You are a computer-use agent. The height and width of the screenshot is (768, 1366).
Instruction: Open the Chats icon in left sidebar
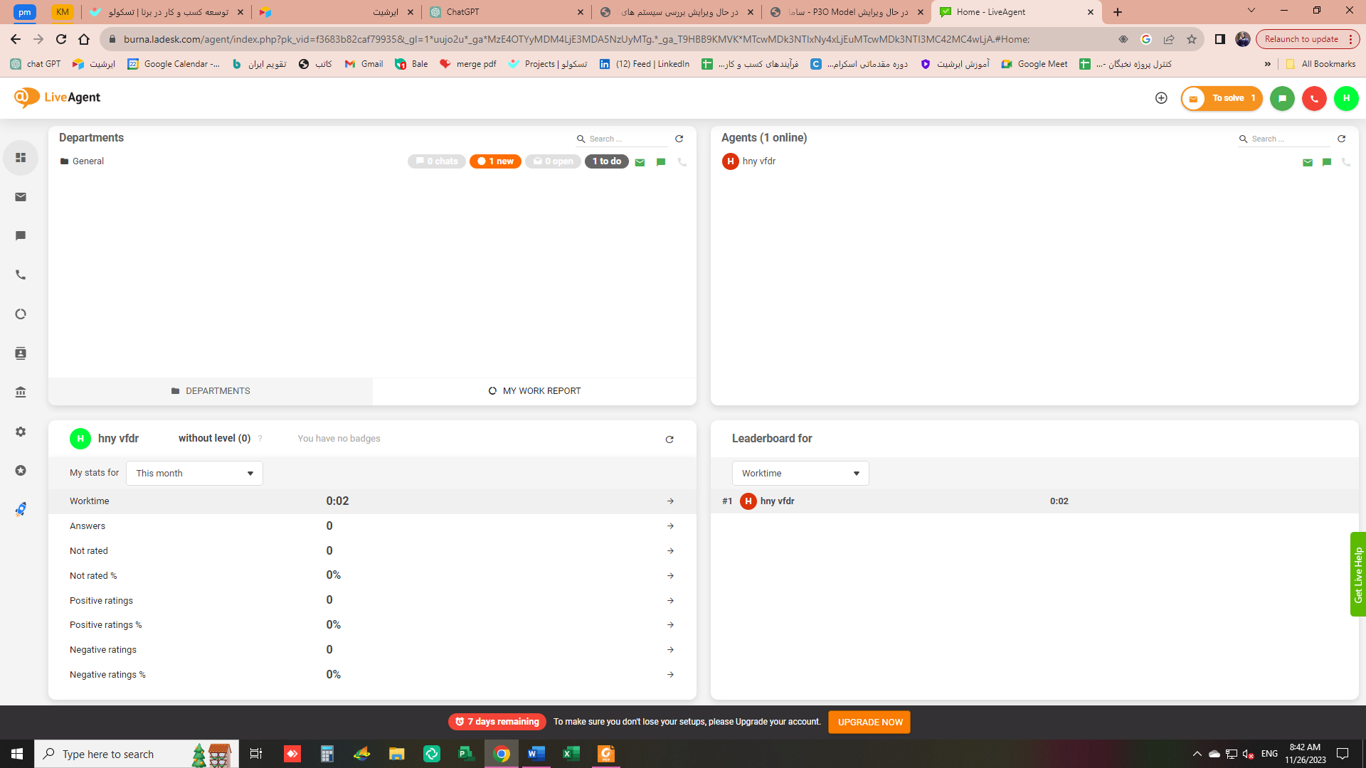pos(21,236)
